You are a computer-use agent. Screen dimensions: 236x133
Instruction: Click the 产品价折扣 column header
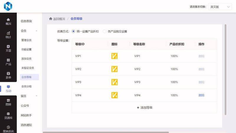pos(177,44)
